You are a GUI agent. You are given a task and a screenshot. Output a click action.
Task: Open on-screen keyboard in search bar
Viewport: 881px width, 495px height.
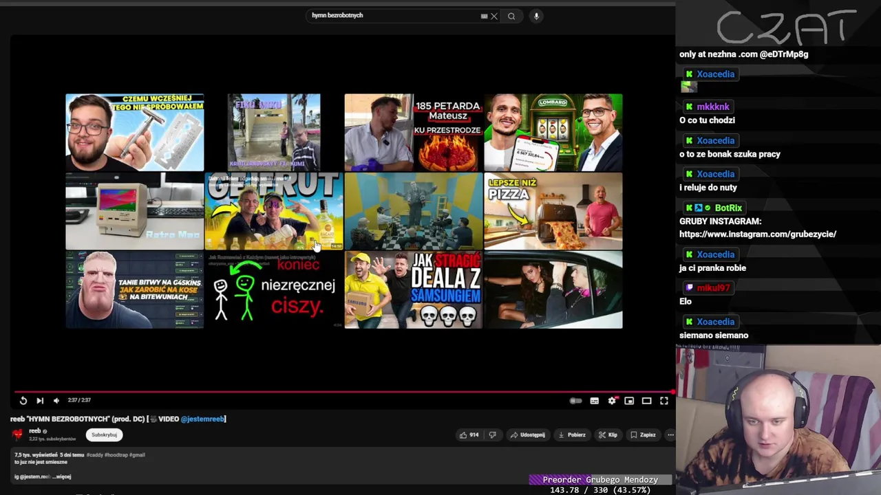tap(484, 16)
